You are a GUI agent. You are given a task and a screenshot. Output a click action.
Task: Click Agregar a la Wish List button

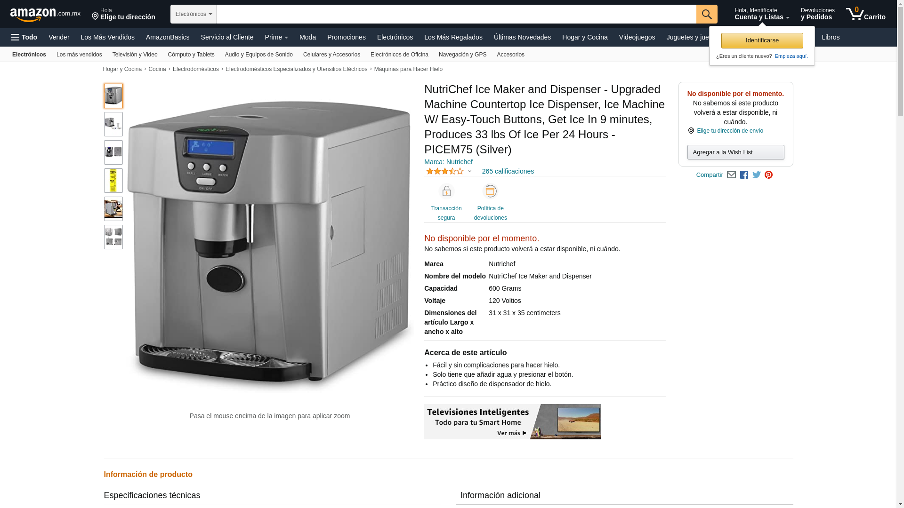735,152
